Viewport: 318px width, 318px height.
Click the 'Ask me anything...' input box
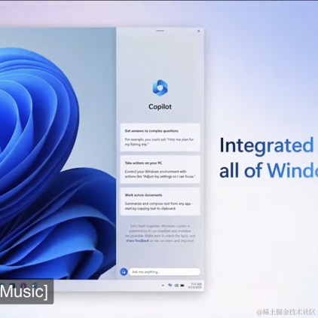click(x=164, y=272)
